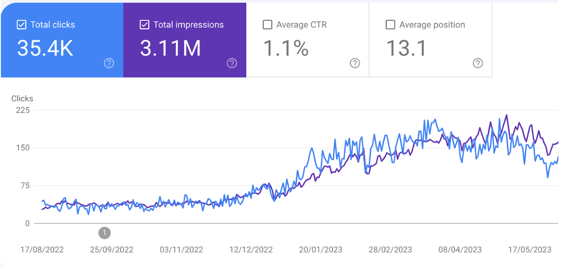Click the 35.4K total clicks value

click(x=45, y=47)
